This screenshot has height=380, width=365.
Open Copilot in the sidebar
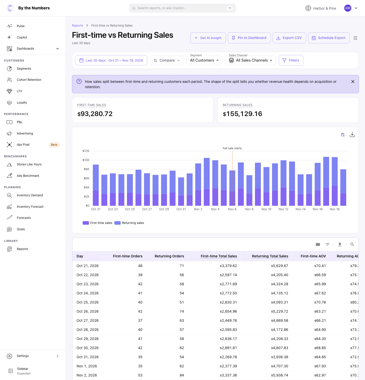pyautogui.click(x=33, y=37)
